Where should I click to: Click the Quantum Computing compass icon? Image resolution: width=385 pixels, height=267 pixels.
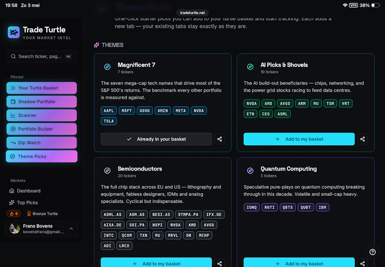[x=250, y=170]
